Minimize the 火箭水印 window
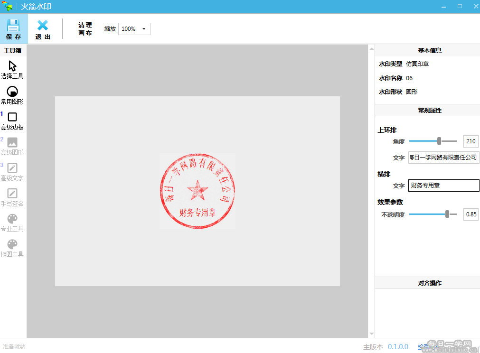 [443, 7]
